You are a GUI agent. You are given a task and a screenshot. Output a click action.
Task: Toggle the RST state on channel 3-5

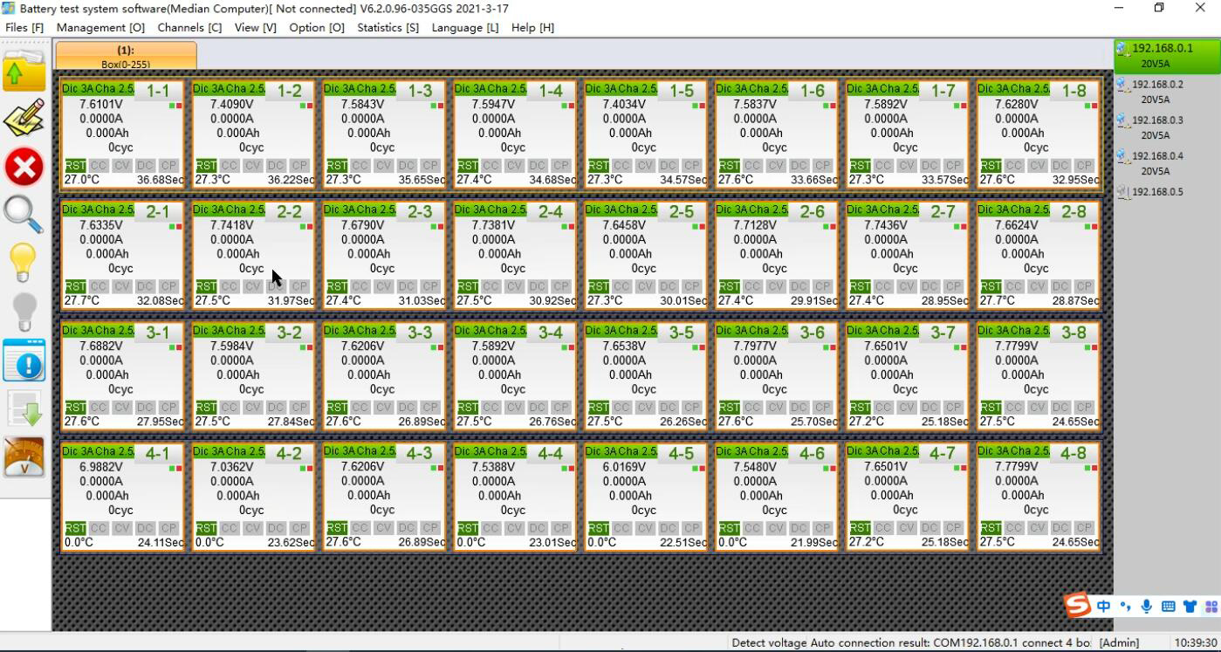[x=599, y=407]
